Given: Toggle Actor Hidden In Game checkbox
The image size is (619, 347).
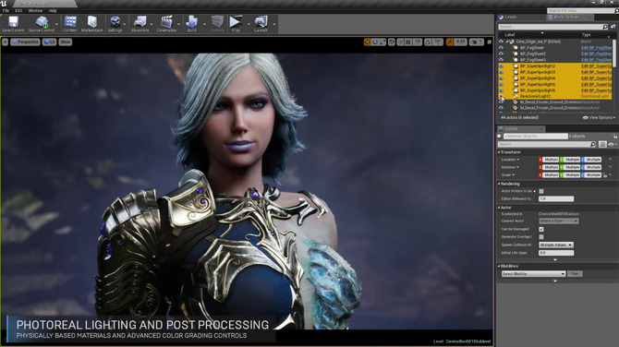Looking at the screenshot, I should (x=541, y=191).
